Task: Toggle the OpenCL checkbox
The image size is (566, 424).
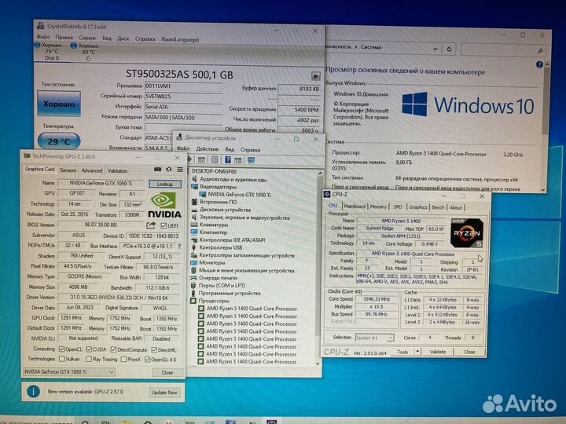Action: [x=61, y=349]
